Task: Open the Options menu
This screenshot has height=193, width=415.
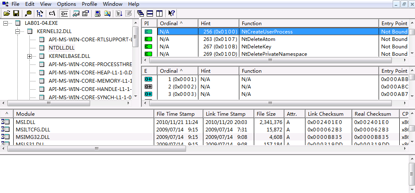Action: [67, 4]
